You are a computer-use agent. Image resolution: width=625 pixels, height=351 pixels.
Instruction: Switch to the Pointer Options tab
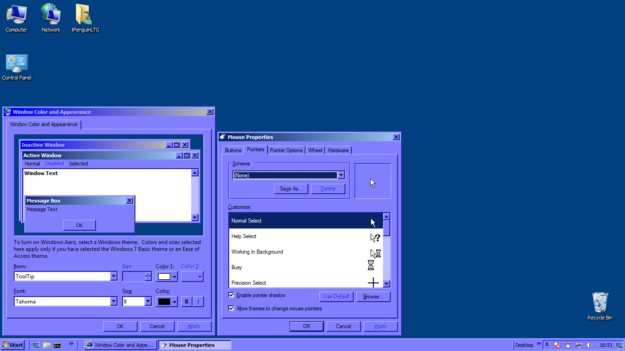coord(286,150)
